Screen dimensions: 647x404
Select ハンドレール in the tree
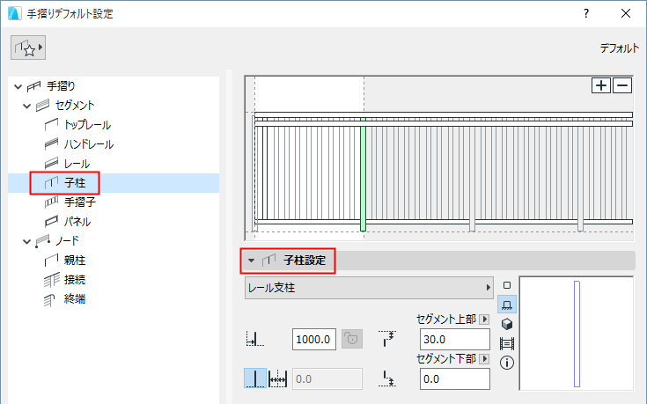89,144
